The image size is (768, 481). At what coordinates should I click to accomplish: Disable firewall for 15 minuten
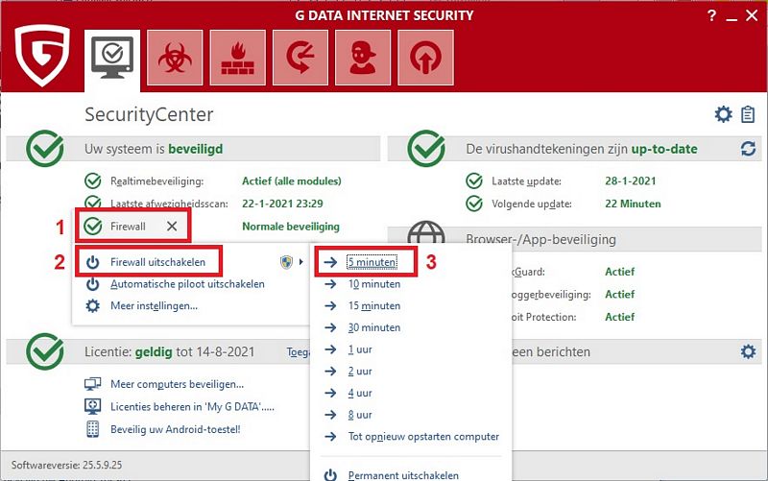[x=374, y=305]
